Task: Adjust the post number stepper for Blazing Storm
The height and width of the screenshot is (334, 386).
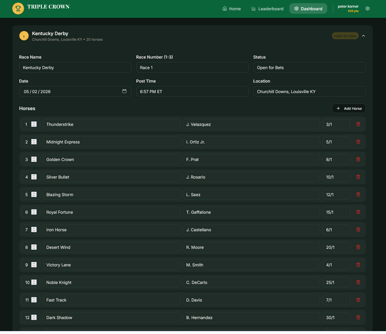Action: click(x=34, y=194)
